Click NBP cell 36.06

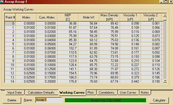click(68, 23)
